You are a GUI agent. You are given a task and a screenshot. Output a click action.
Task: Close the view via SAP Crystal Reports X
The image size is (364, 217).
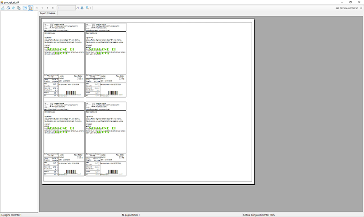point(361,8)
